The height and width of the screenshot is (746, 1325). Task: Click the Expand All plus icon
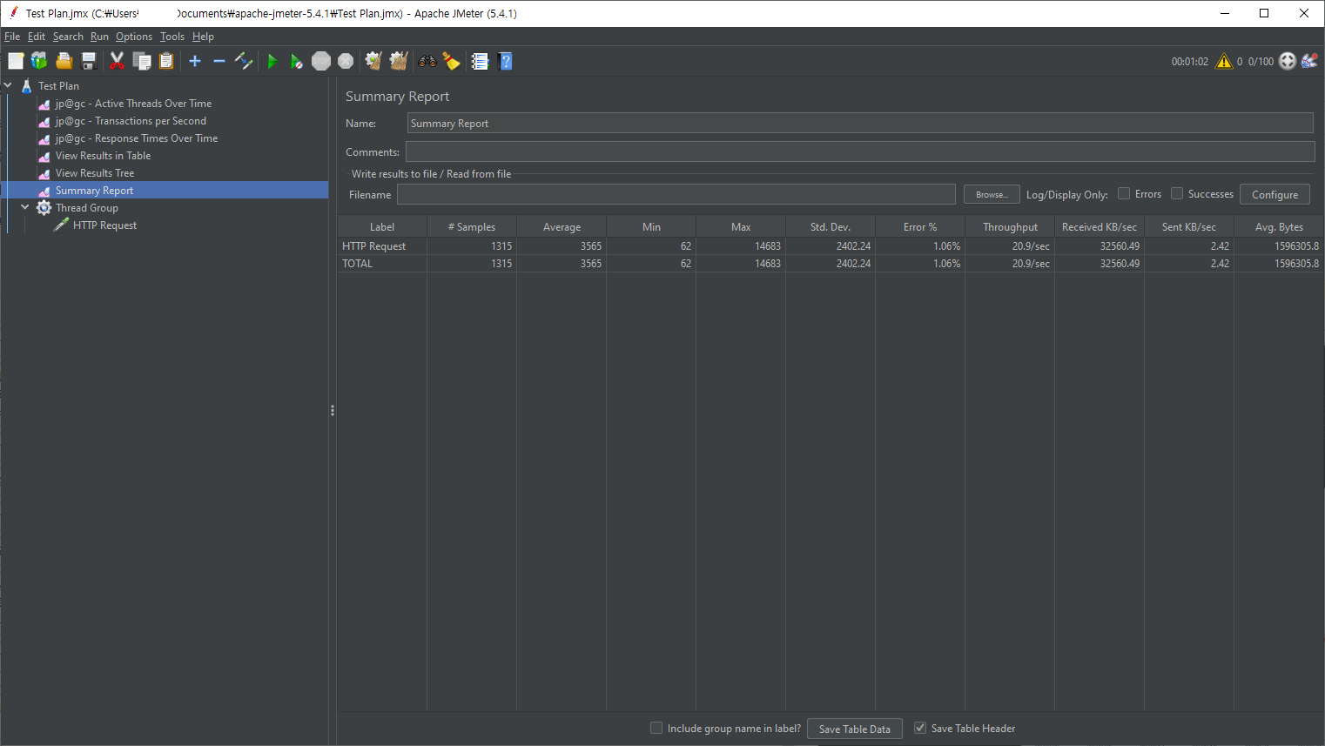coord(195,61)
